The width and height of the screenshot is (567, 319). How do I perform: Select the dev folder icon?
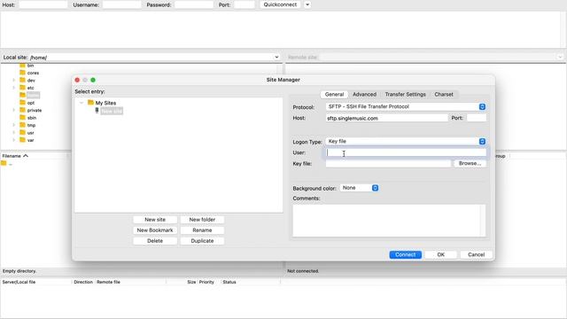click(22, 81)
